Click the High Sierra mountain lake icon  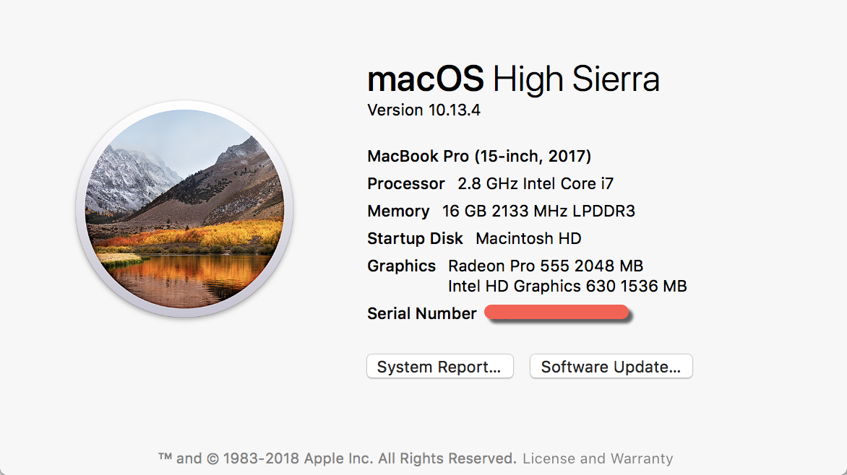(185, 209)
